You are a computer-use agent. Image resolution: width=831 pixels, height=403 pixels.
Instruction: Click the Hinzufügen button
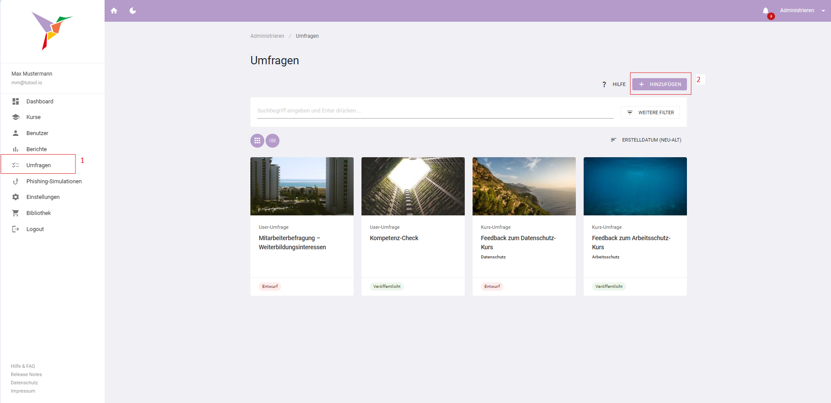[x=659, y=84]
